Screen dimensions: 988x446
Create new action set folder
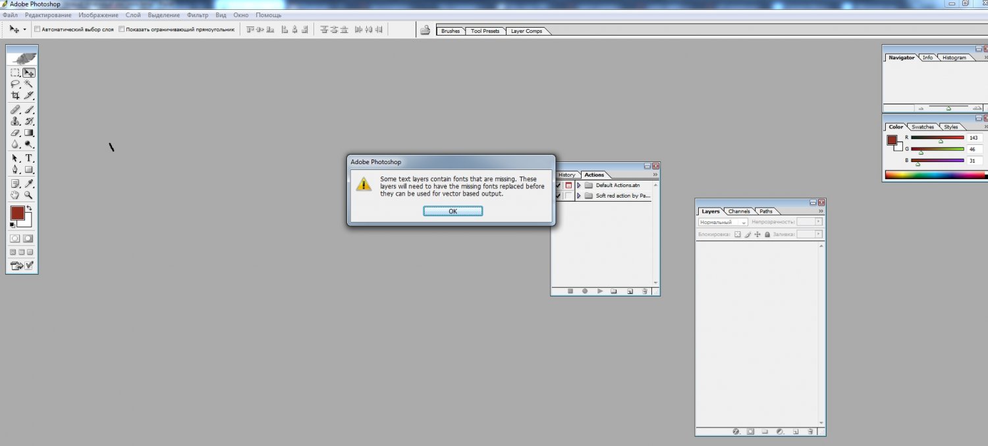[614, 291]
